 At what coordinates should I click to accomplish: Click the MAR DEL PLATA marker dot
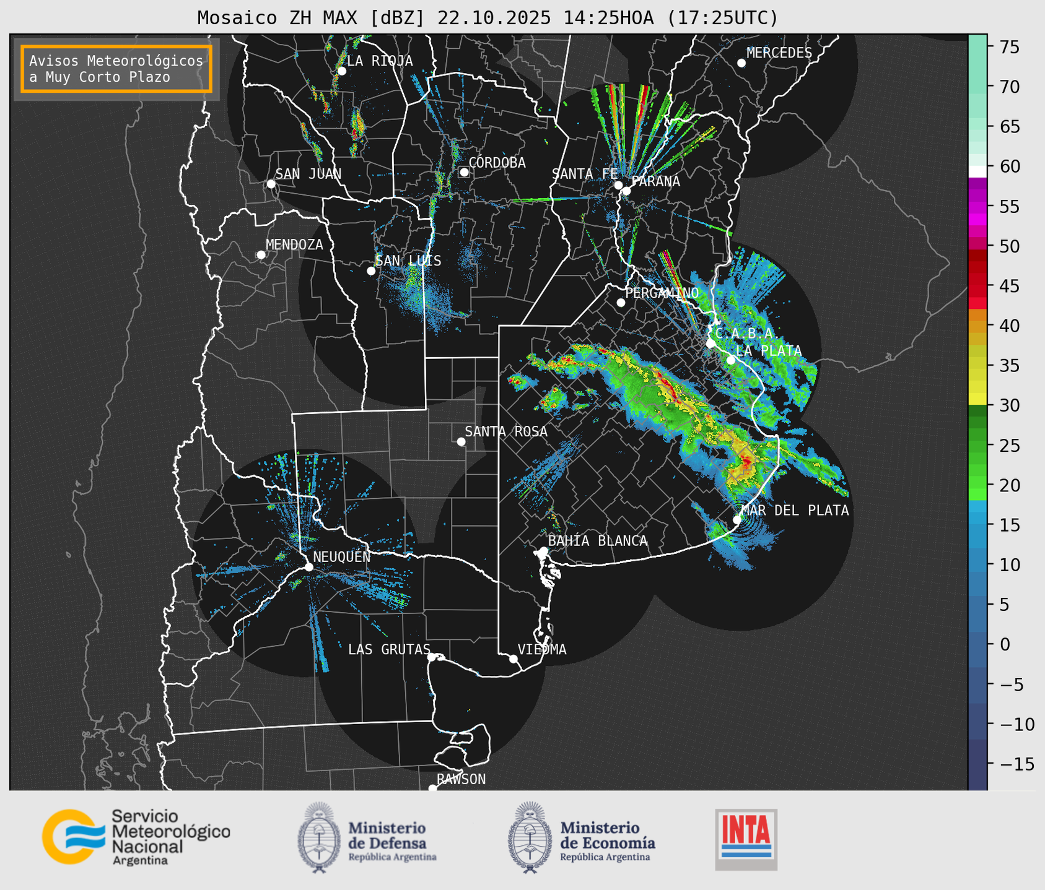(737, 520)
